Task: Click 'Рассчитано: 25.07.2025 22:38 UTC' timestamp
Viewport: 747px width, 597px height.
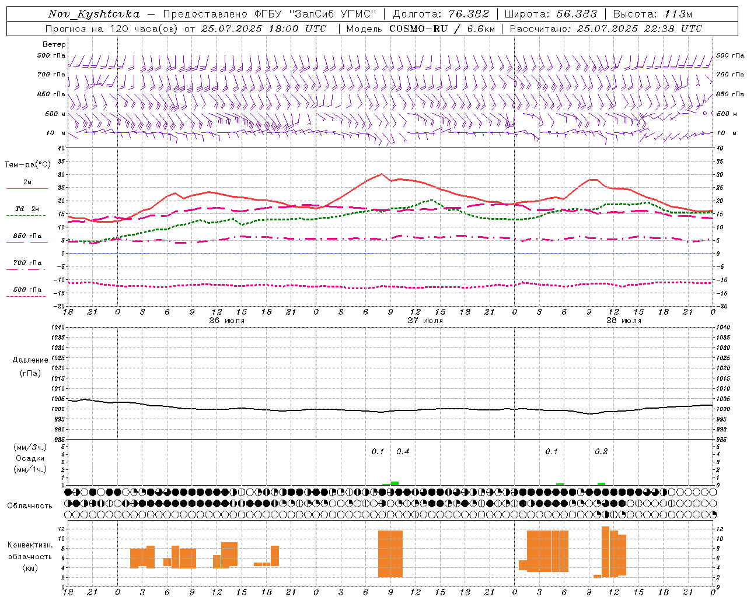Action: [x=606, y=29]
